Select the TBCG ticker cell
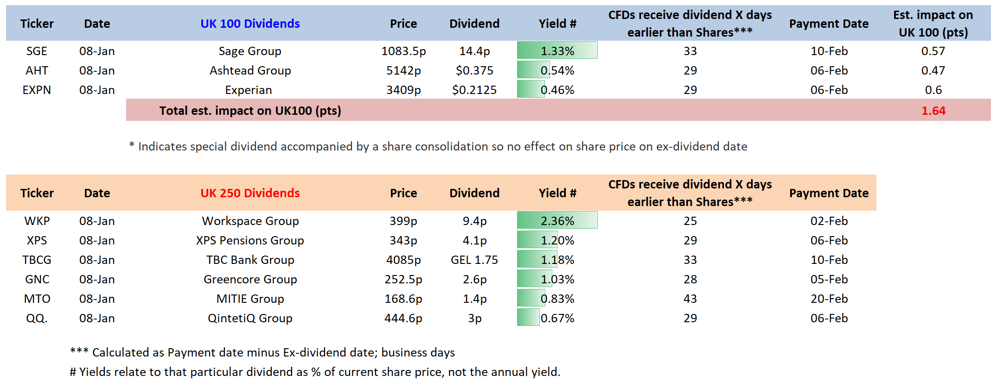Image resolution: width=997 pixels, height=388 pixels. (x=37, y=260)
